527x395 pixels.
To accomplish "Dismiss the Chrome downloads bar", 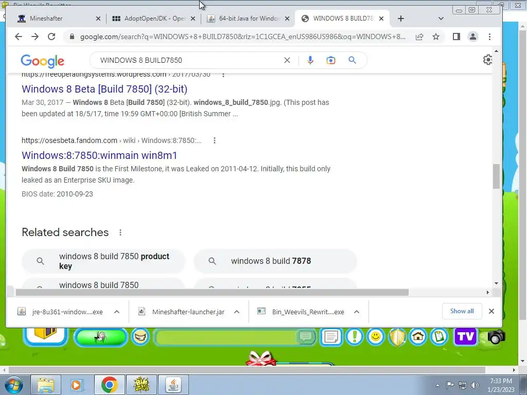I will click(491, 311).
